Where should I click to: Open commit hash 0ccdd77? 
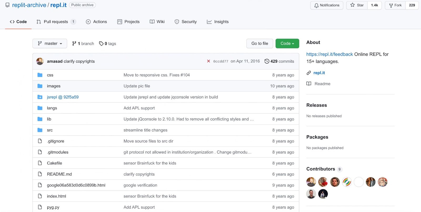220,61
